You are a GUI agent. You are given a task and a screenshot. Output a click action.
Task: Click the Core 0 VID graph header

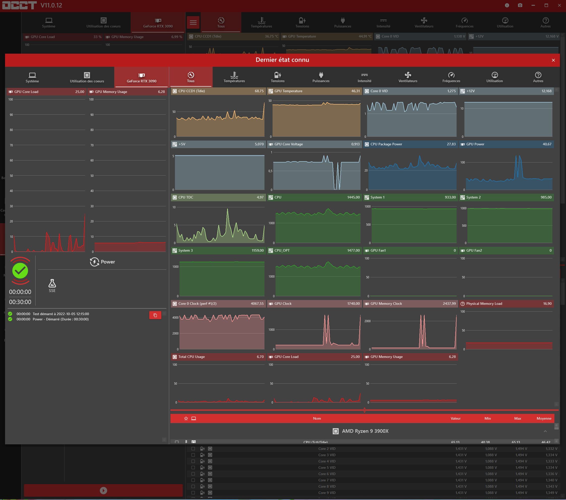tap(410, 91)
